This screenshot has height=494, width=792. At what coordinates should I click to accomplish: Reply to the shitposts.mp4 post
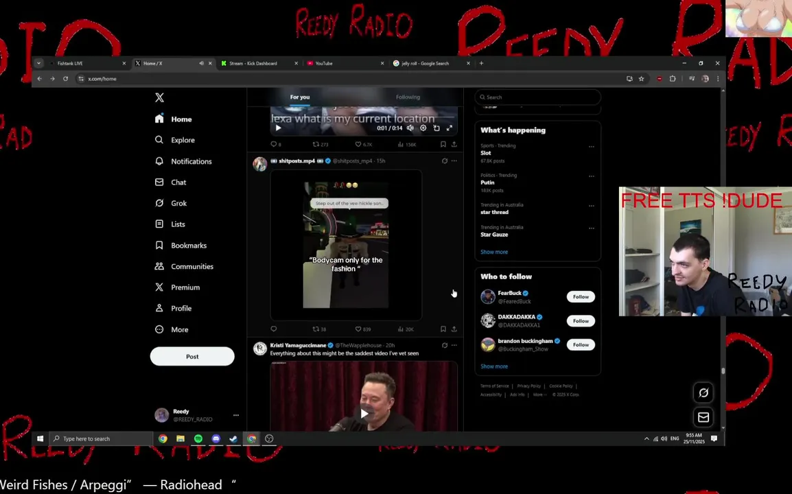(x=274, y=329)
